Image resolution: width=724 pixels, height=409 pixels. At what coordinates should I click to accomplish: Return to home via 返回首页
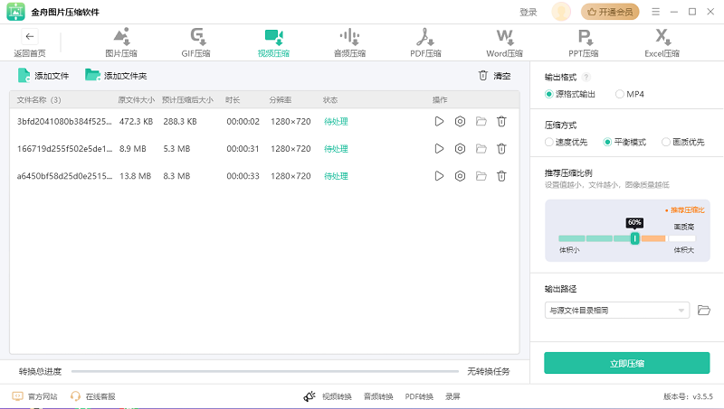coord(29,42)
